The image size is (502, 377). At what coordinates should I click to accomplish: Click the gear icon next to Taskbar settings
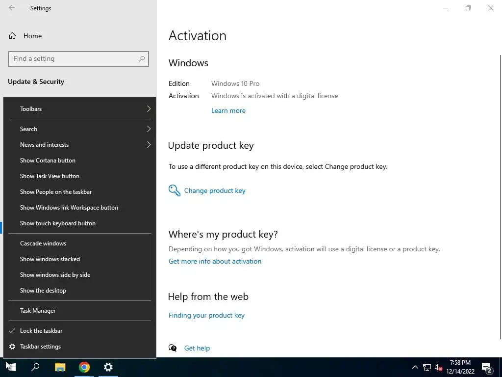point(12,347)
